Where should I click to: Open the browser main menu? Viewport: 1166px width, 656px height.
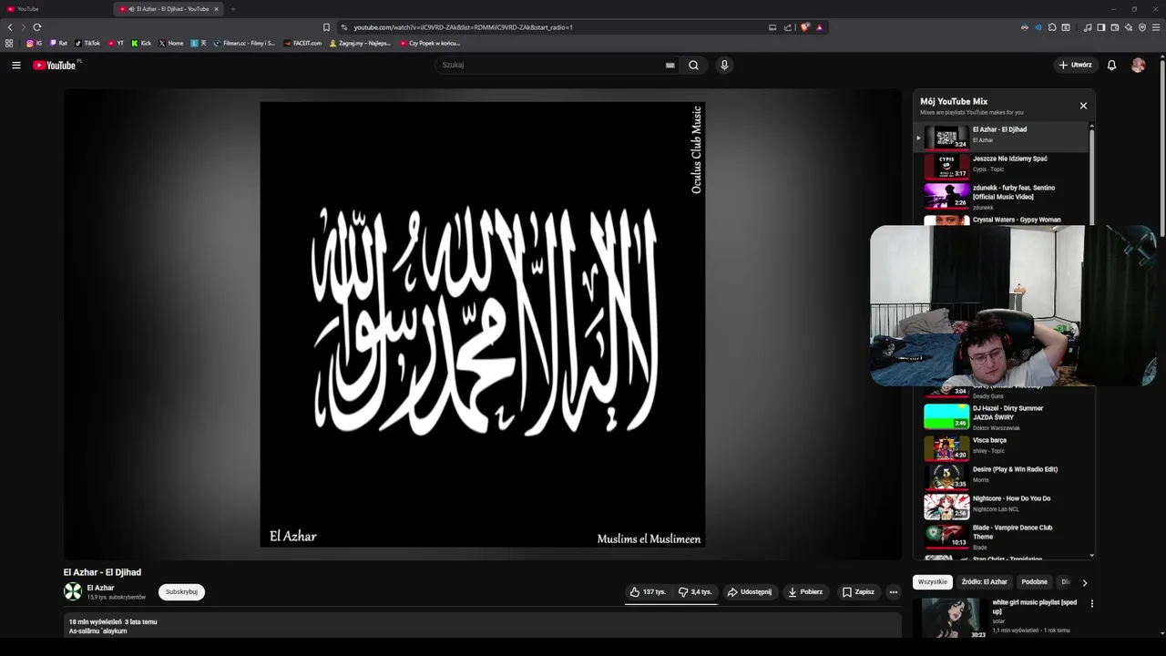click(1156, 27)
